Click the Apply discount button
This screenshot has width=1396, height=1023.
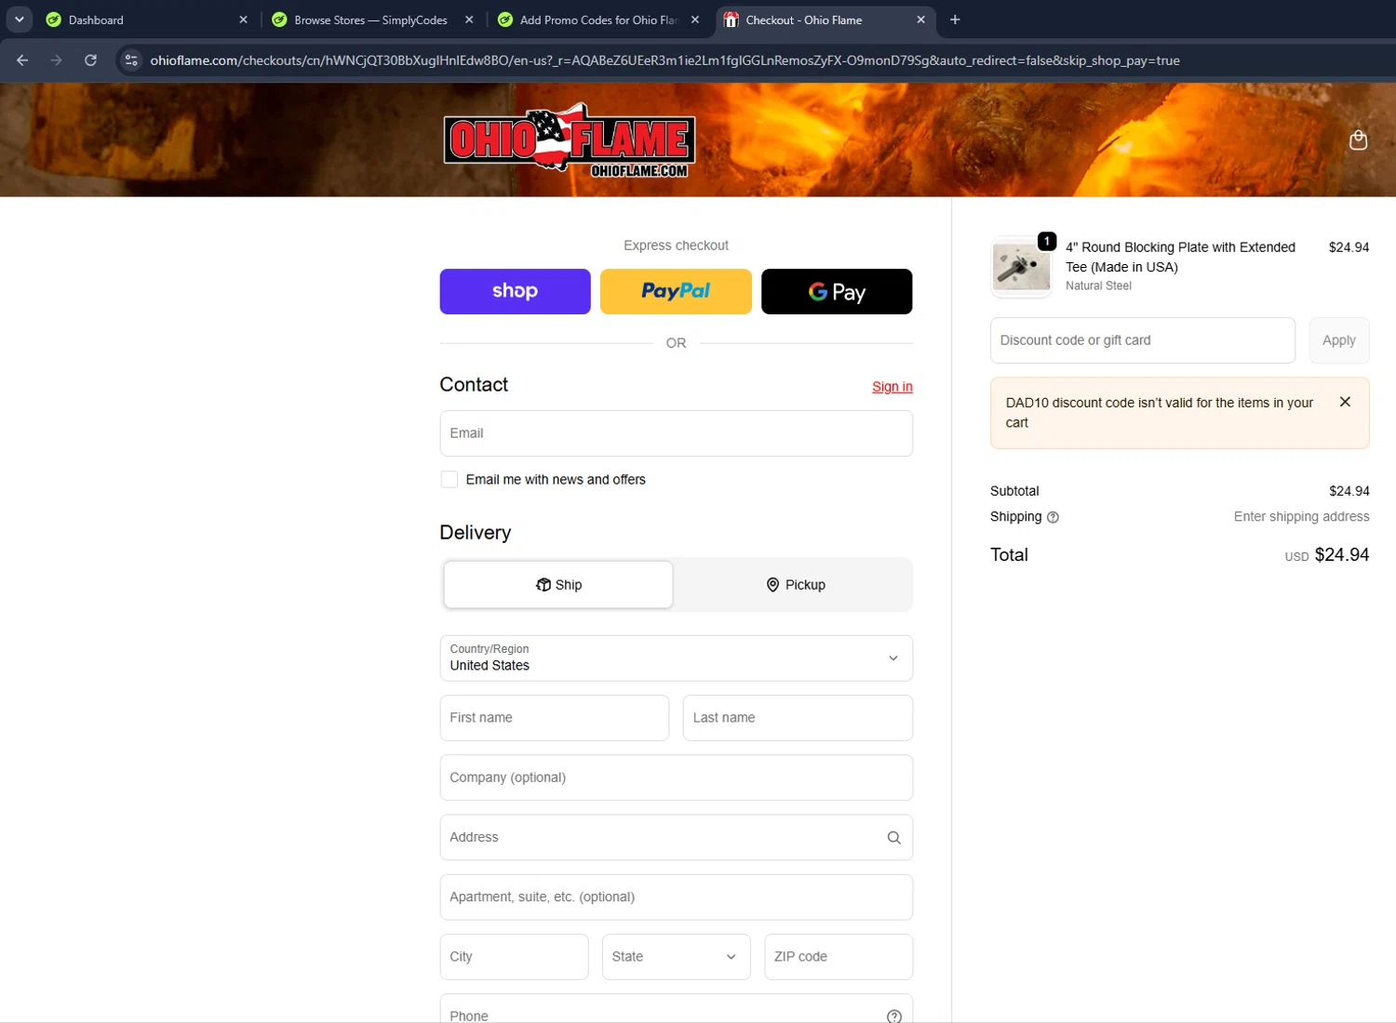click(1339, 340)
